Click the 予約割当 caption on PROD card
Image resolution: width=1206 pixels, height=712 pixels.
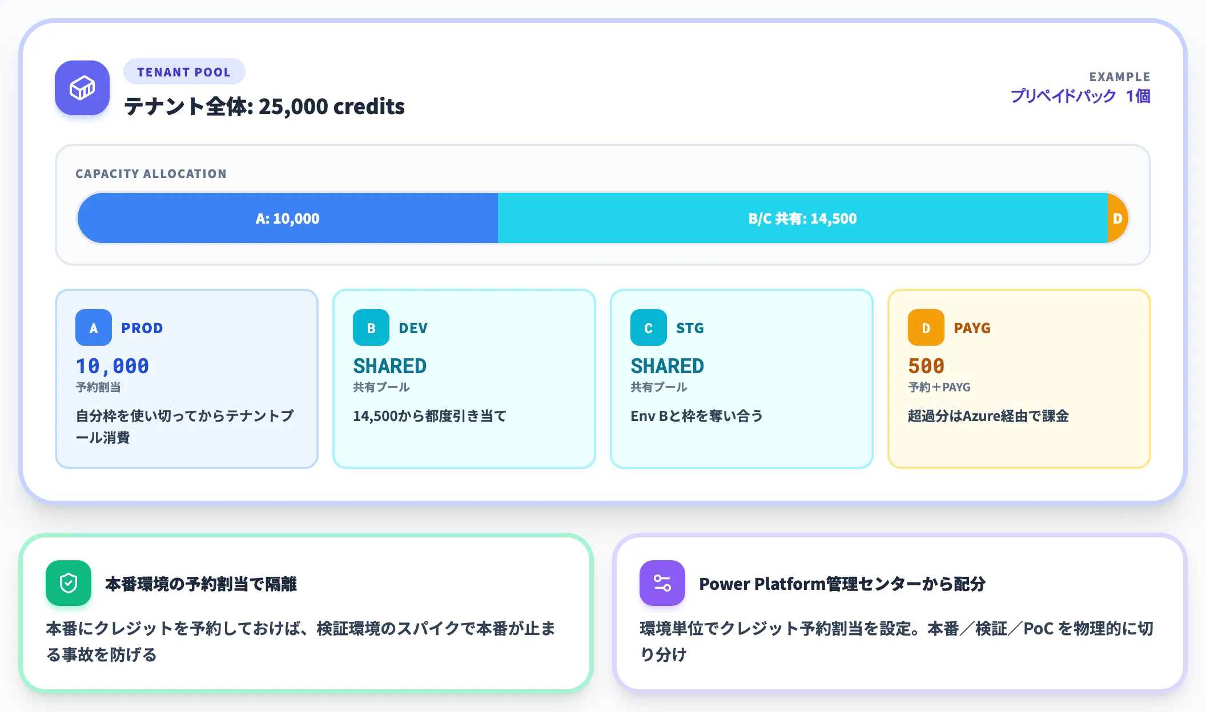[x=98, y=387]
